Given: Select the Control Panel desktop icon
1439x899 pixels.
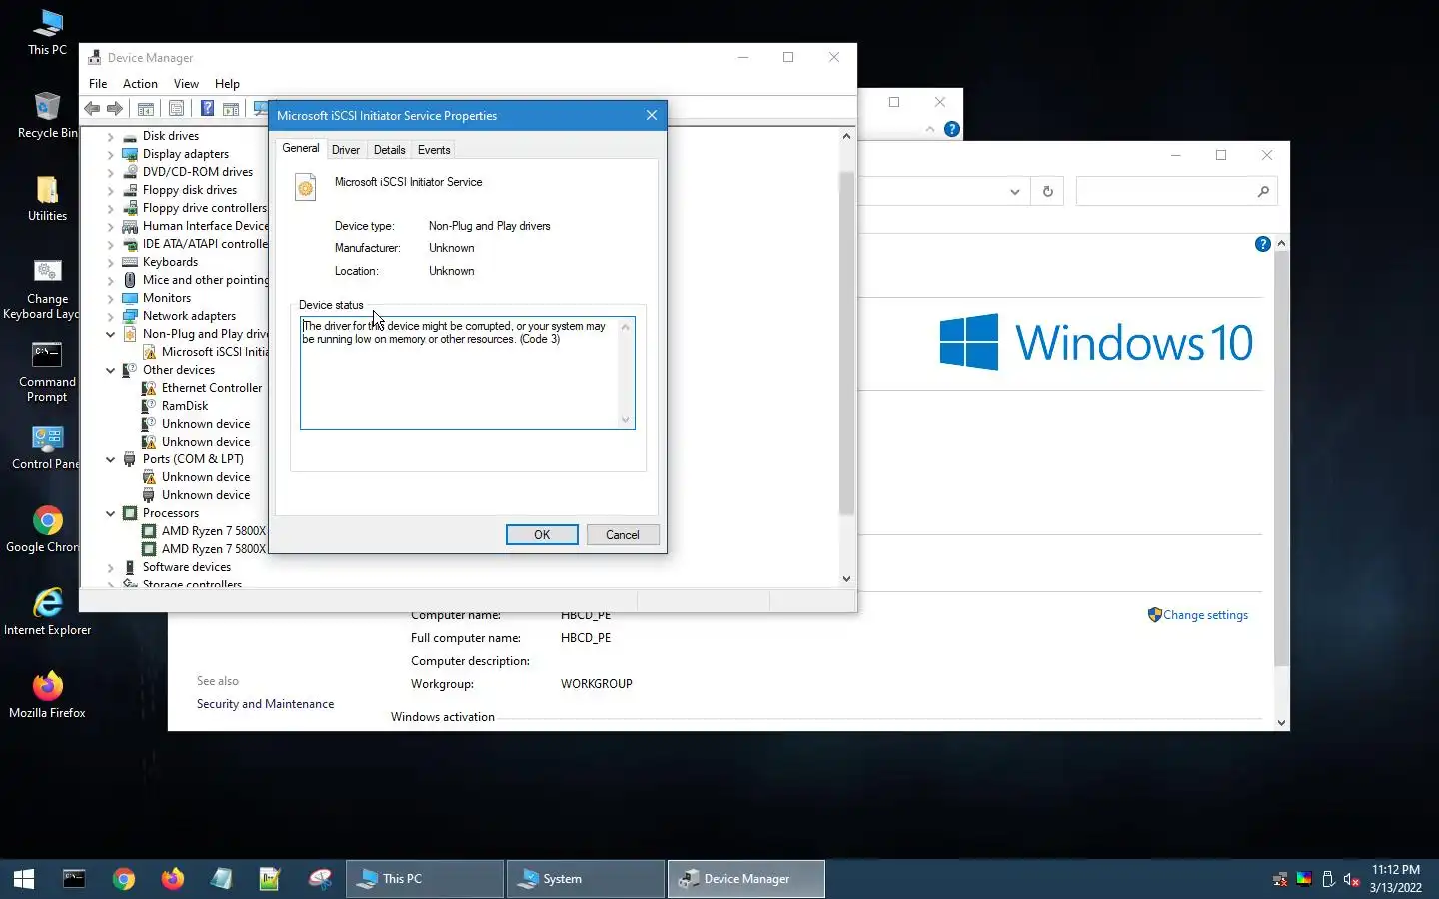Looking at the screenshot, I should pyautogui.click(x=47, y=447).
